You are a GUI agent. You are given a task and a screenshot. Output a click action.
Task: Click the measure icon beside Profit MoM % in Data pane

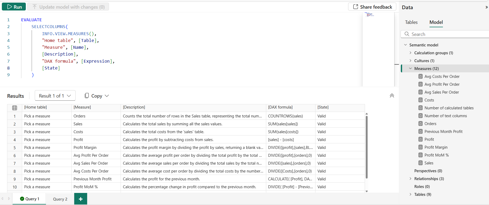(421, 155)
